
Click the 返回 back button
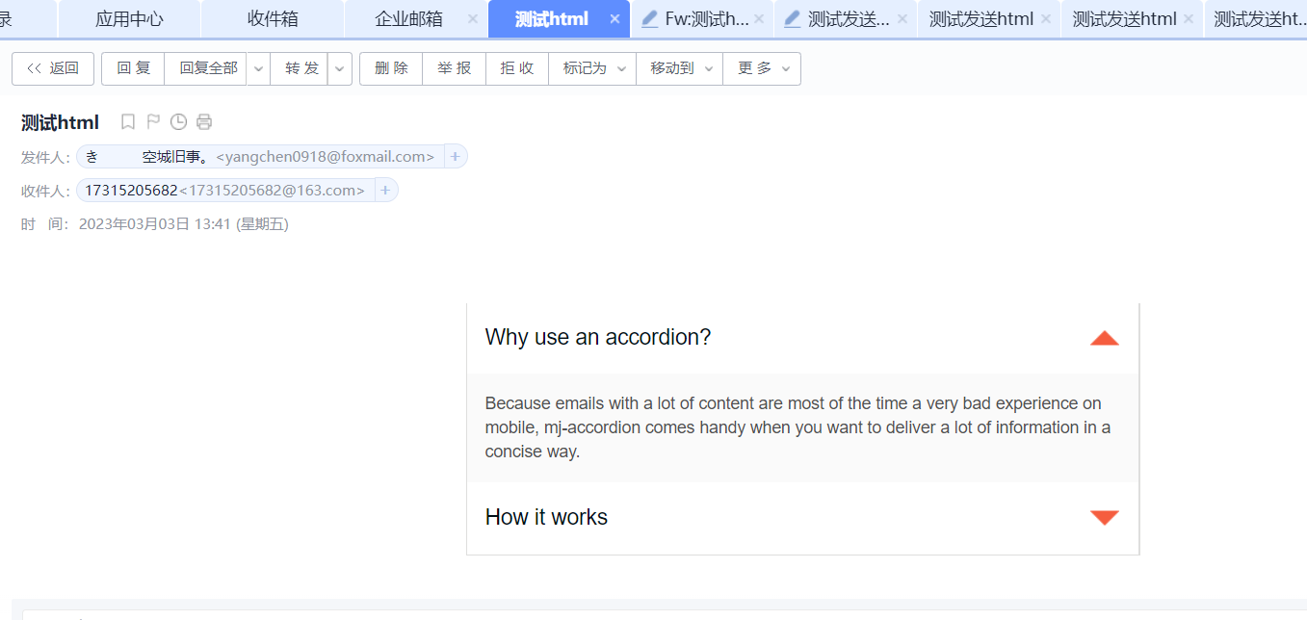(x=52, y=68)
